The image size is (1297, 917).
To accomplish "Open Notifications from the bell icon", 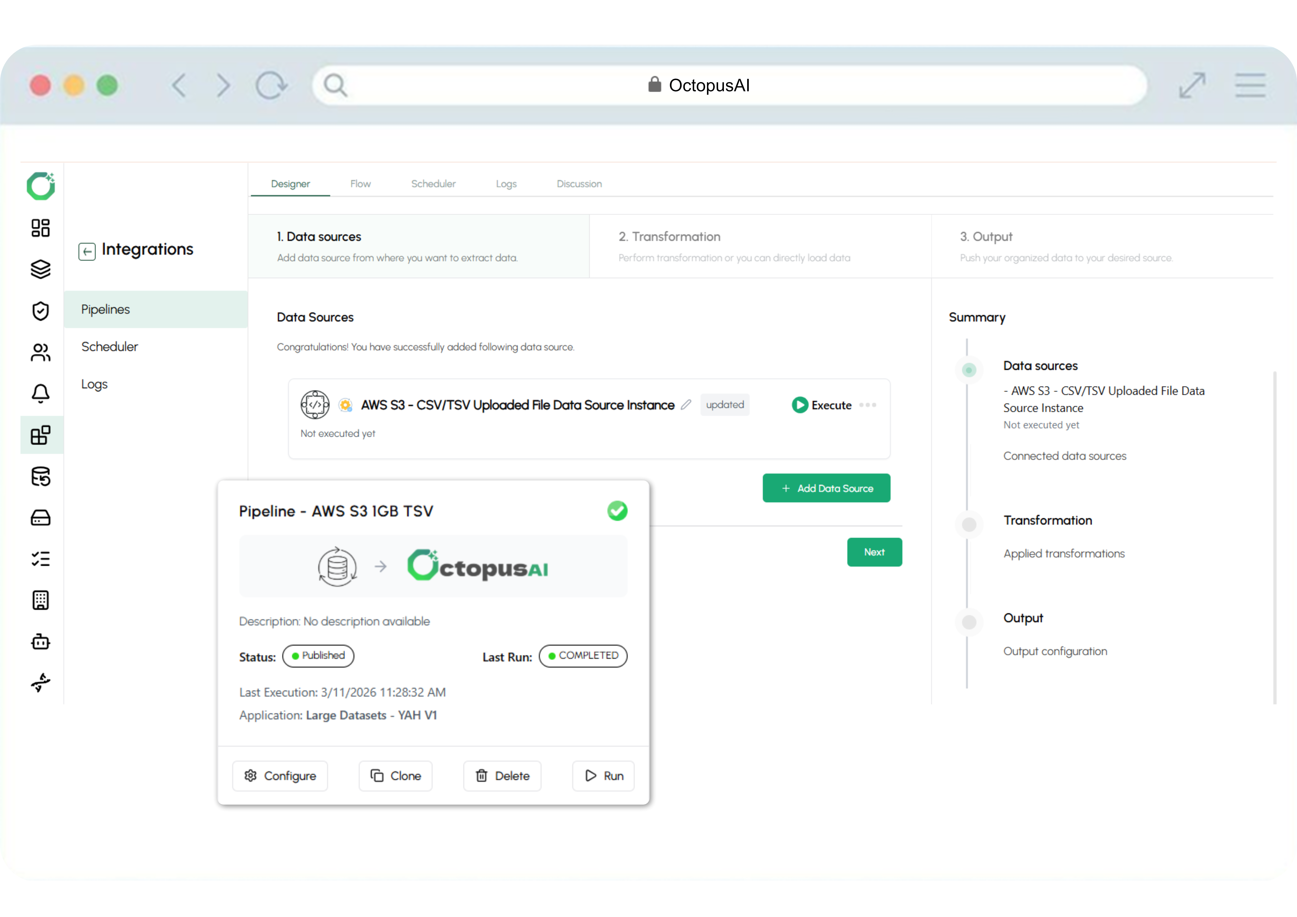I will pyautogui.click(x=41, y=394).
